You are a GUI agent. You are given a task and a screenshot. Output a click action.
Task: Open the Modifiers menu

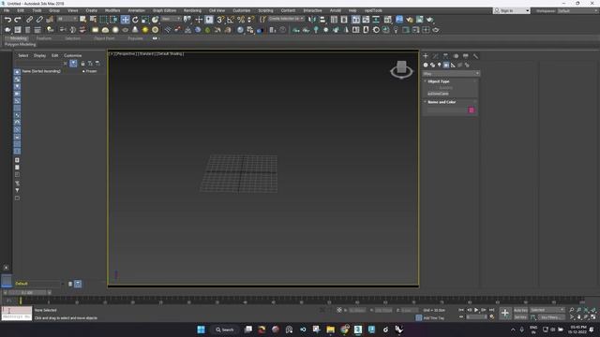112,10
